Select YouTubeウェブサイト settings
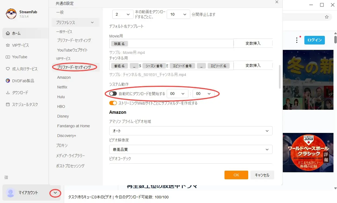The width and height of the screenshot is (337, 203). tap(72, 50)
